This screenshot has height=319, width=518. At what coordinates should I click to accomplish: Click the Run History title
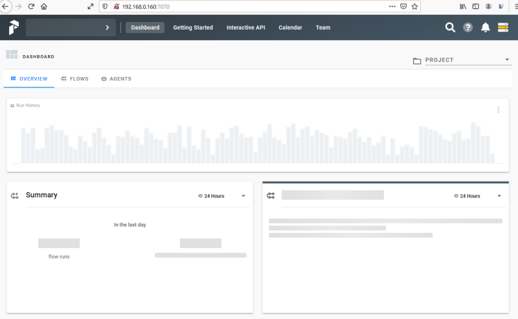tap(28, 105)
